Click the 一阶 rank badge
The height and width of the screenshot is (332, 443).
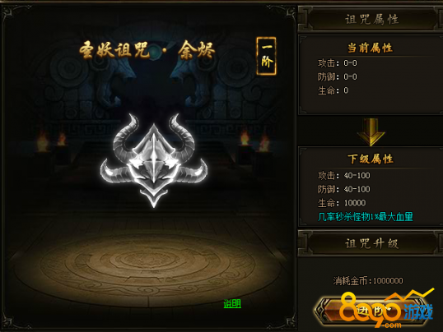(267, 56)
